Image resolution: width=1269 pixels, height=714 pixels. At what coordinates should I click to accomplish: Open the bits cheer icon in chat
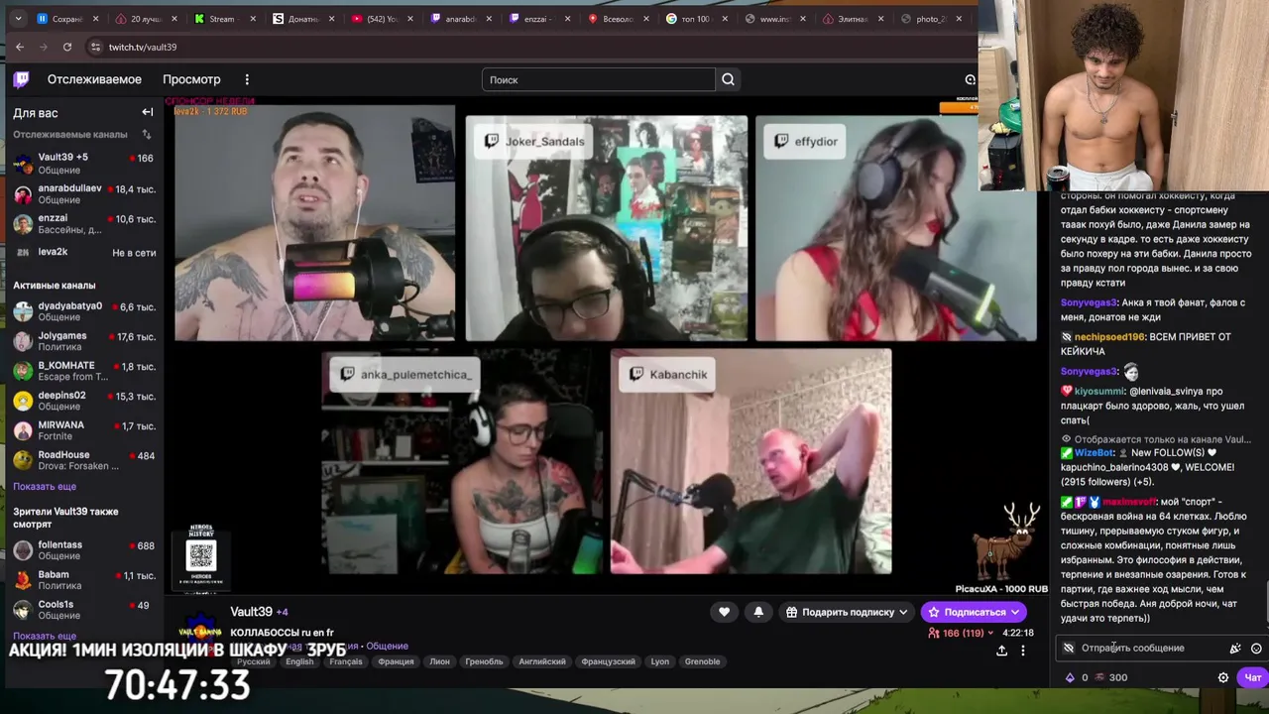(x=1235, y=649)
